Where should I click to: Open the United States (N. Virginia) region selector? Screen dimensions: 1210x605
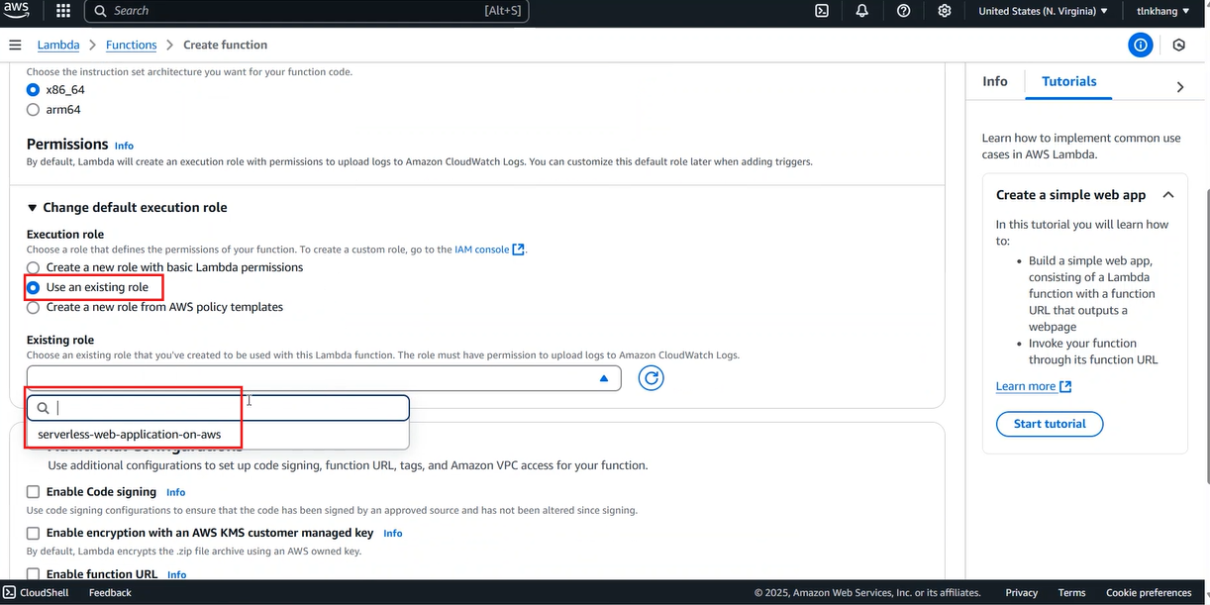point(1043,11)
